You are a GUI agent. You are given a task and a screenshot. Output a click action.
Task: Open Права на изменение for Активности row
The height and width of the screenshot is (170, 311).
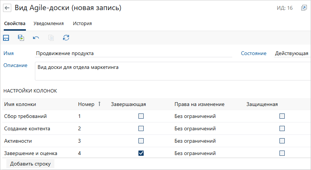[x=195, y=141]
